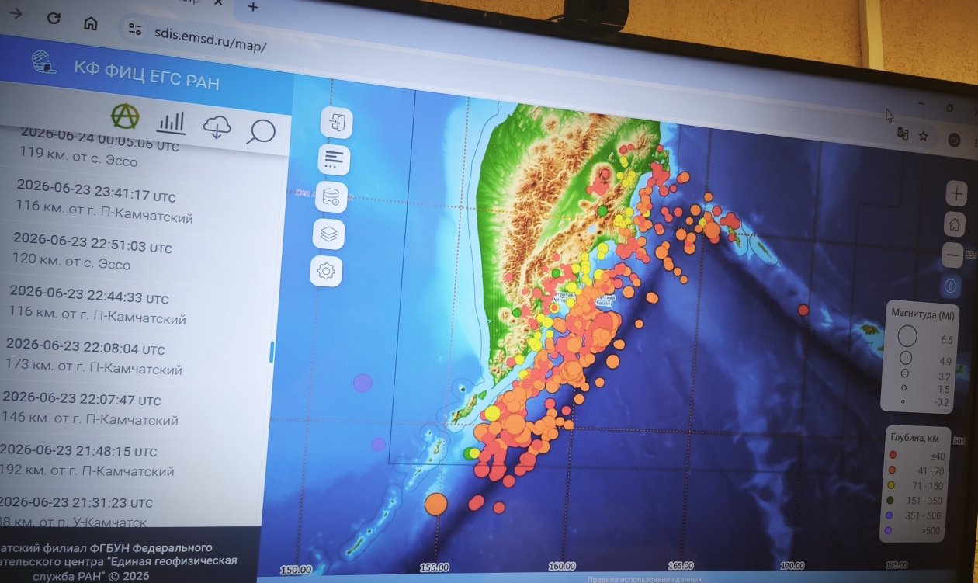Toggle the event list panel button
This screenshot has height=583, width=978.
[x=334, y=159]
